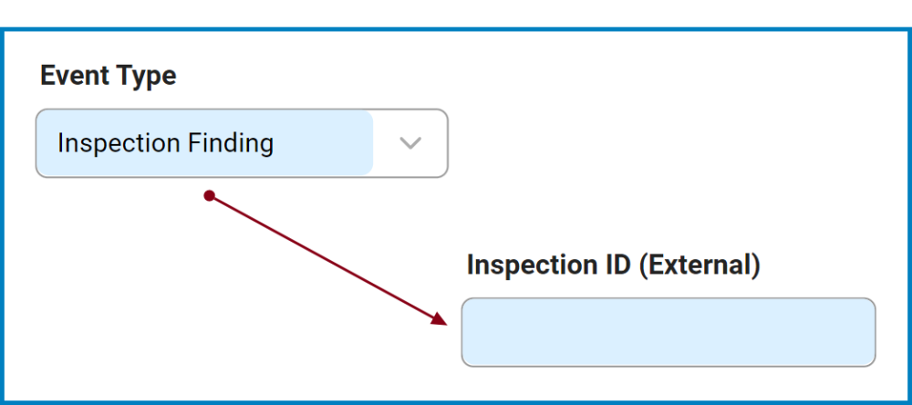
Task: Click the Inspection ID (External) label
Action: pos(613,265)
